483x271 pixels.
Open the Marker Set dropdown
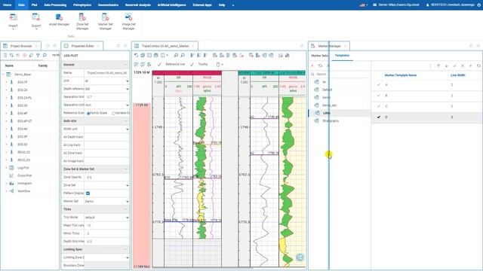[106, 201]
